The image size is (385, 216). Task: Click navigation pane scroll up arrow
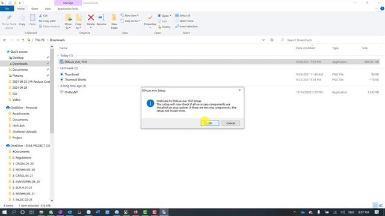coord(52,47)
